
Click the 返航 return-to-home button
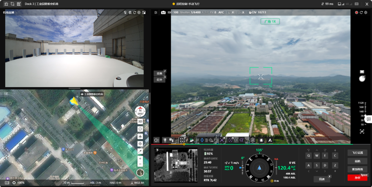pyautogui.click(x=357, y=161)
